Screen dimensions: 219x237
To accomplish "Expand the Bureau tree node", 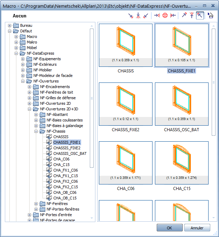I will 9,25.
